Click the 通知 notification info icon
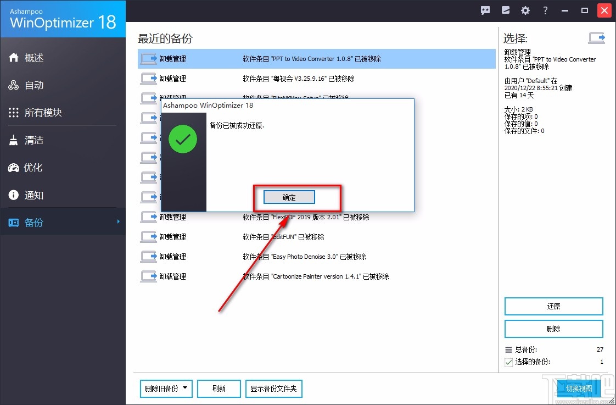616x405 pixels. [15, 195]
